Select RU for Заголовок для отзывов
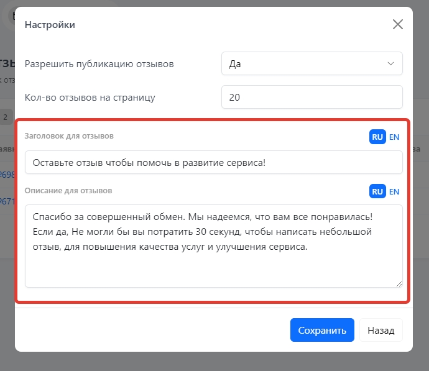The width and height of the screenshot is (429, 371). point(377,137)
